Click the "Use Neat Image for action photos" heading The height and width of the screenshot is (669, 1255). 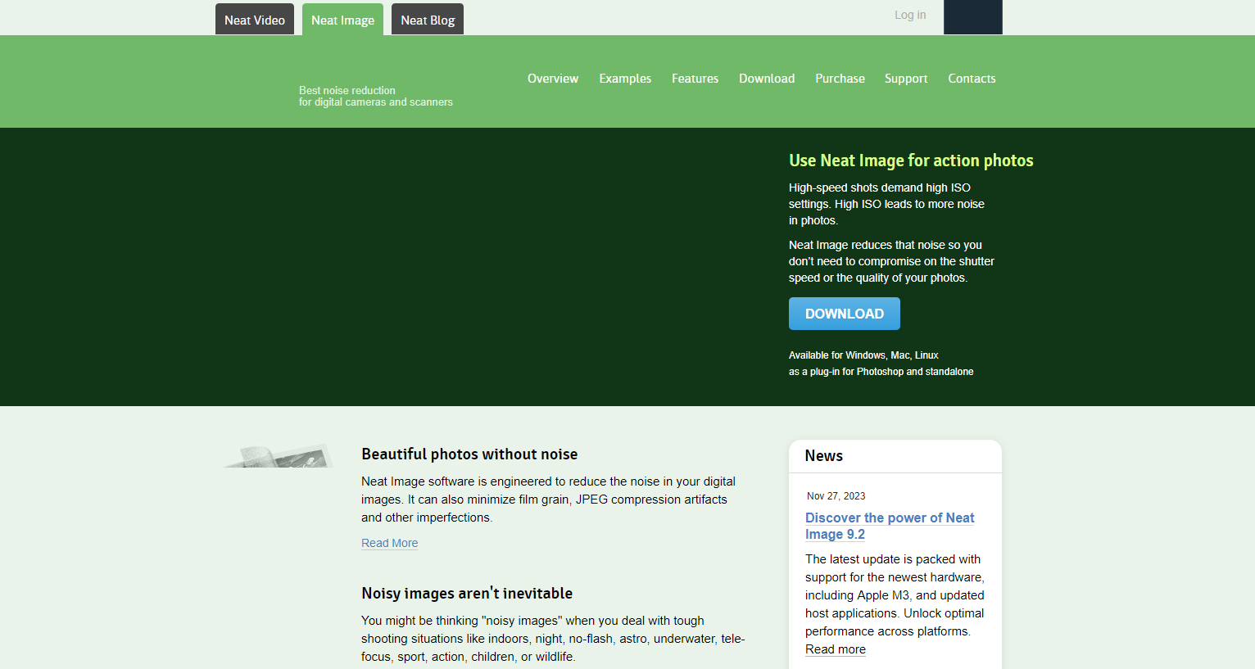point(910,160)
